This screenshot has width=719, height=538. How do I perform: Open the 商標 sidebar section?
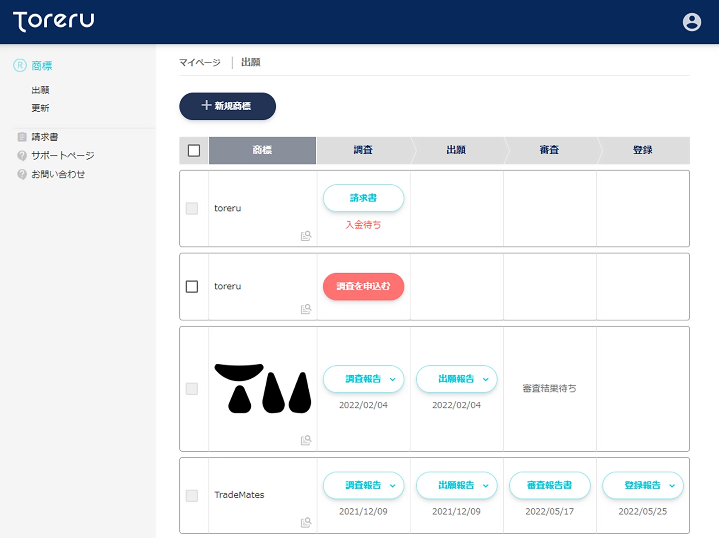[x=42, y=66]
